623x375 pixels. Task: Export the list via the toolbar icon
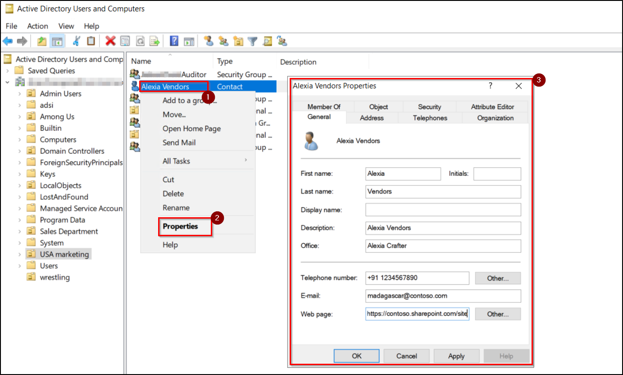tap(154, 41)
